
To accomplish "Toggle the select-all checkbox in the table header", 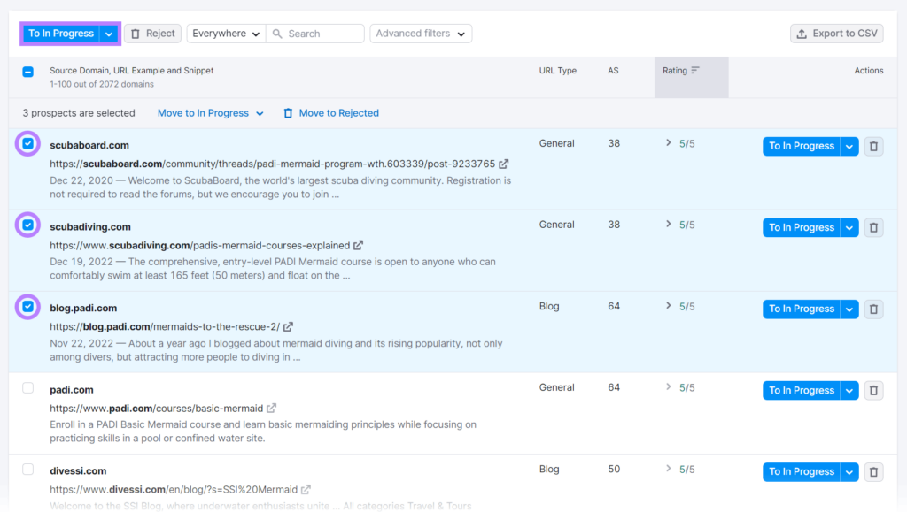I will [x=27, y=72].
